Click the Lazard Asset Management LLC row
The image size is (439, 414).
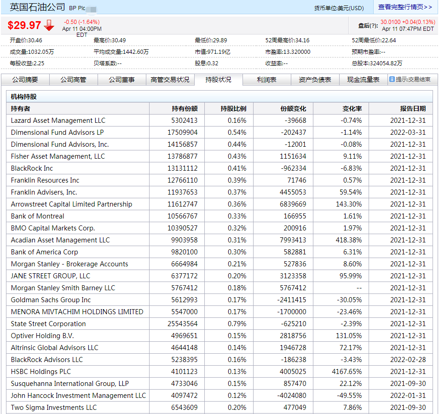pyautogui.click(x=219, y=121)
